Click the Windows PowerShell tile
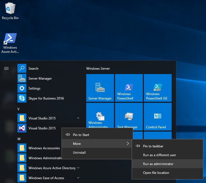This screenshot has width=206, height=183. click(129, 88)
